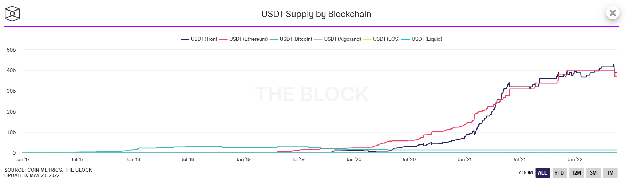This screenshot has width=625, height=183.
Task: Click the Jul '20 x-axis label
Action: (x=408, y=159)
